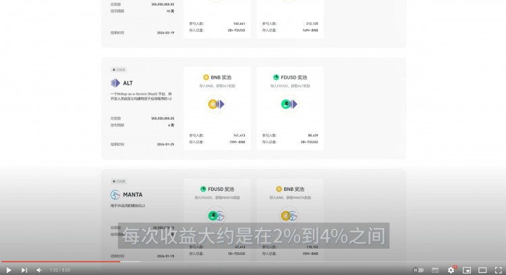The height and width of the screenshot is (275, 506).
Task: Click ALT FDUSD pool participants 88,639
Action: click(x=313, y=135)
